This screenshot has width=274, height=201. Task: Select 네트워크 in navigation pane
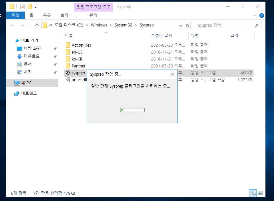click(x=29, y=93)
